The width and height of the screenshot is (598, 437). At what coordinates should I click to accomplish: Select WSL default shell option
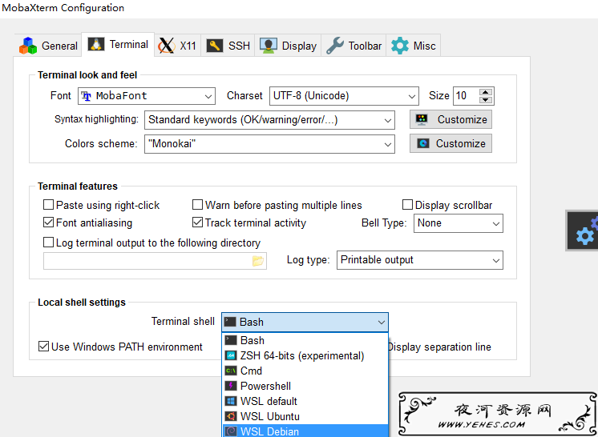click(305, 401)
